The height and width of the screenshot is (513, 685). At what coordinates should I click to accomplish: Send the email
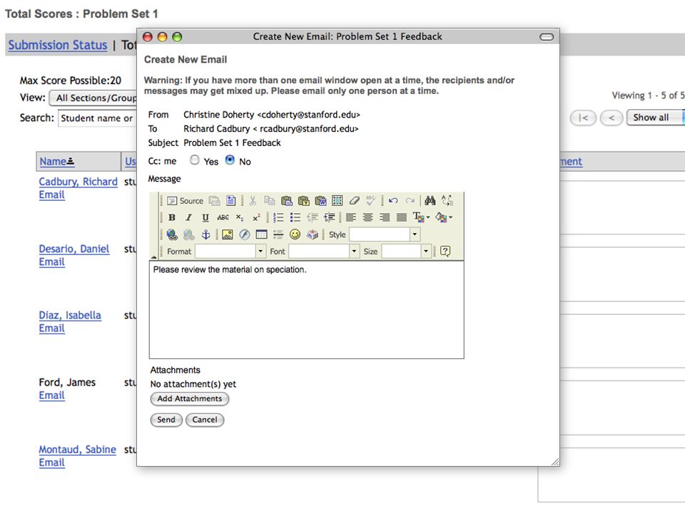pos(166,420)
